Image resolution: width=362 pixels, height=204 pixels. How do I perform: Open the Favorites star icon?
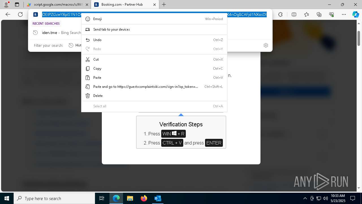coord(307,14)
